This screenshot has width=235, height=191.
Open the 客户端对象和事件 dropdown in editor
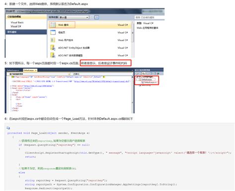point(38,74)
